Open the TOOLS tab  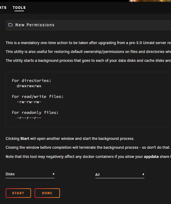pyautogui.click(x=19, y=8)
